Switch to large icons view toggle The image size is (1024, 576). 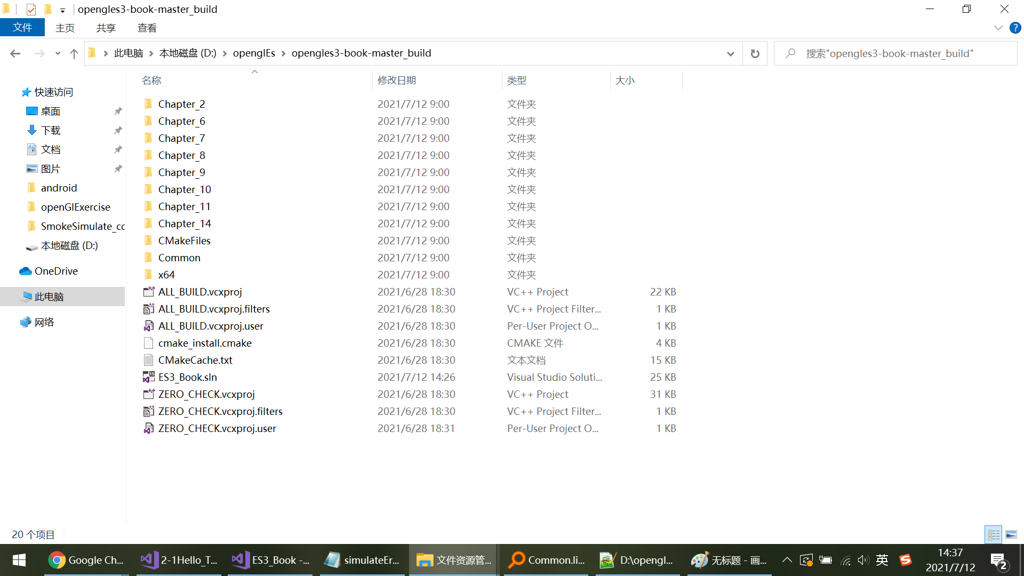[1011, 534]
